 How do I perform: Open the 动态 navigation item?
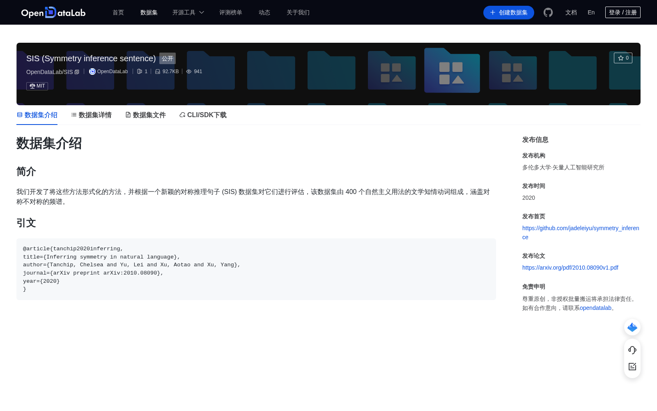pos(264,12)
